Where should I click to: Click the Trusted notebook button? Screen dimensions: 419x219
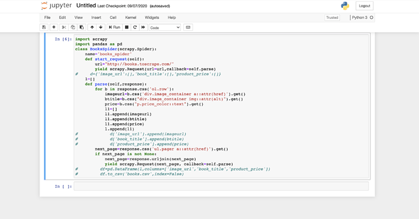tap(332, 18)
